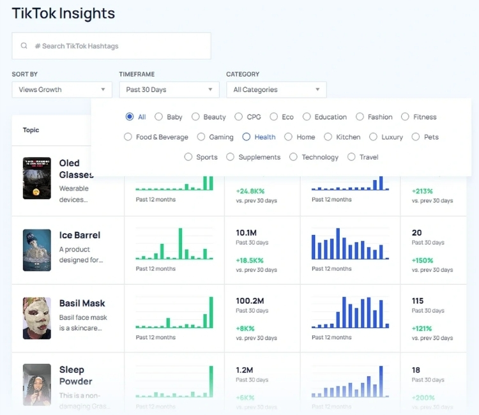Screen dimensions: 479x415
Task: Select the Baby category radio button
Action: pos(158,117)
